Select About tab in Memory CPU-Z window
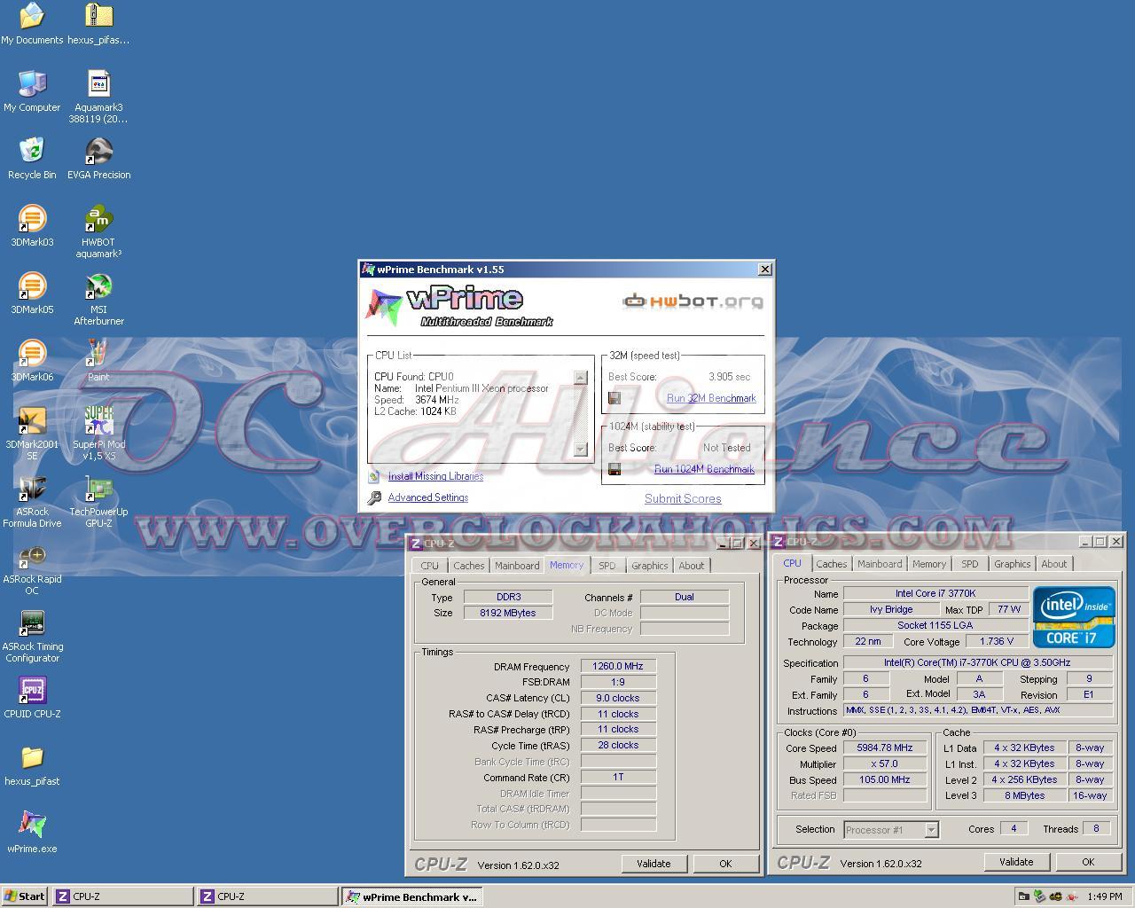1135x908 pixels. pyautogui.click(x=692, y=566)
